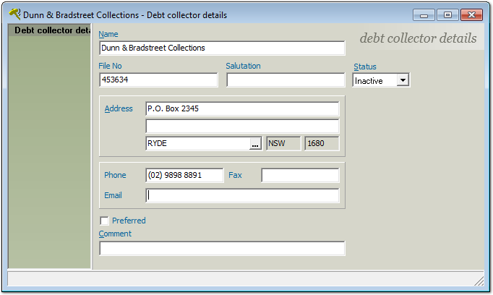Expand the Status dropdown arrow
Image resolution: width=493 pixels, height=295 pixels.
(x=403, y=80)
